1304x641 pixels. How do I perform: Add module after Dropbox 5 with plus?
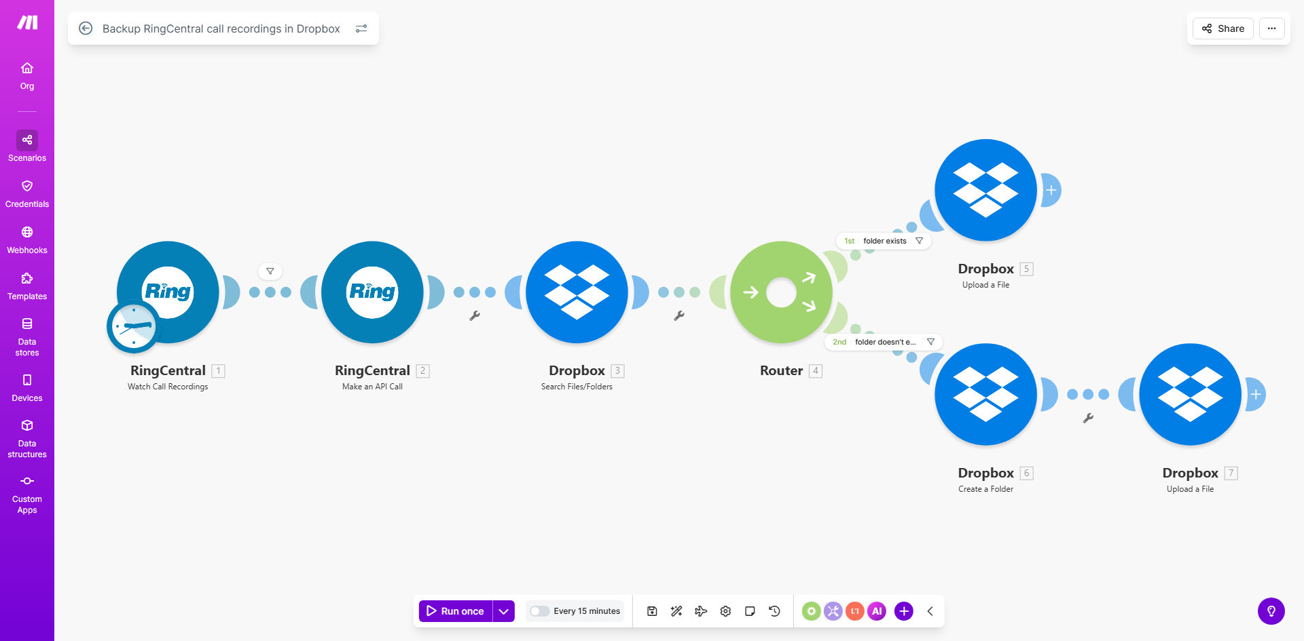tap(1051, 191)
